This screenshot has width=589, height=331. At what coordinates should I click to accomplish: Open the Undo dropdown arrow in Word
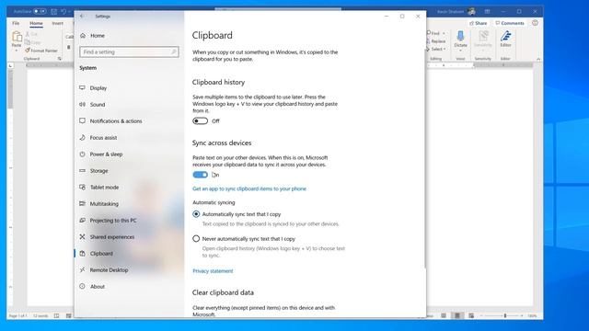(69, 12)
